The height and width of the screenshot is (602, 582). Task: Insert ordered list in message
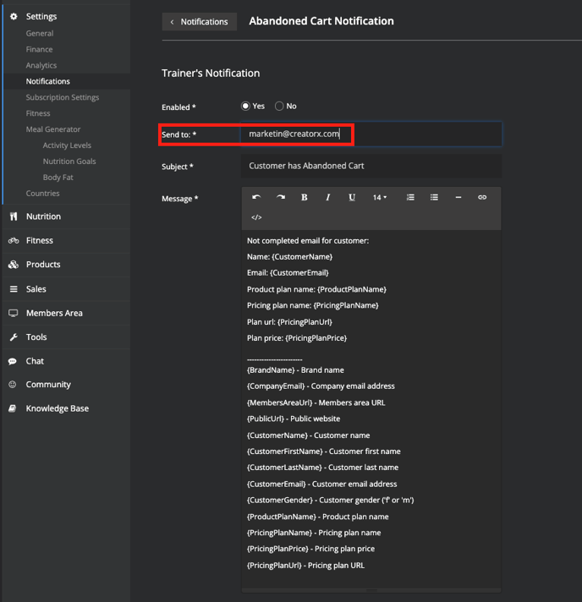coord(410,197)
